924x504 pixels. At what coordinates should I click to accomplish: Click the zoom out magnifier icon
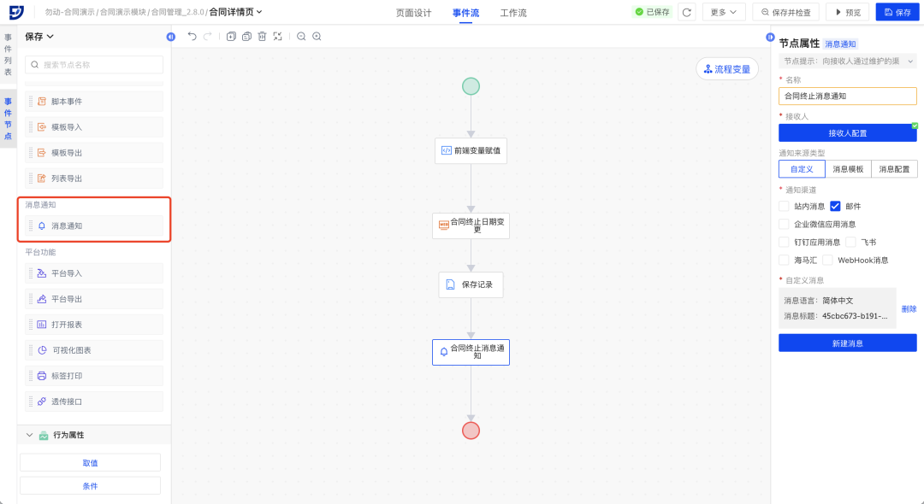pos(301,37)
